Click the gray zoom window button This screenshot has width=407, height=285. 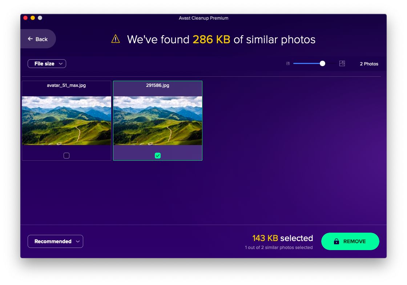coord(40,18)
